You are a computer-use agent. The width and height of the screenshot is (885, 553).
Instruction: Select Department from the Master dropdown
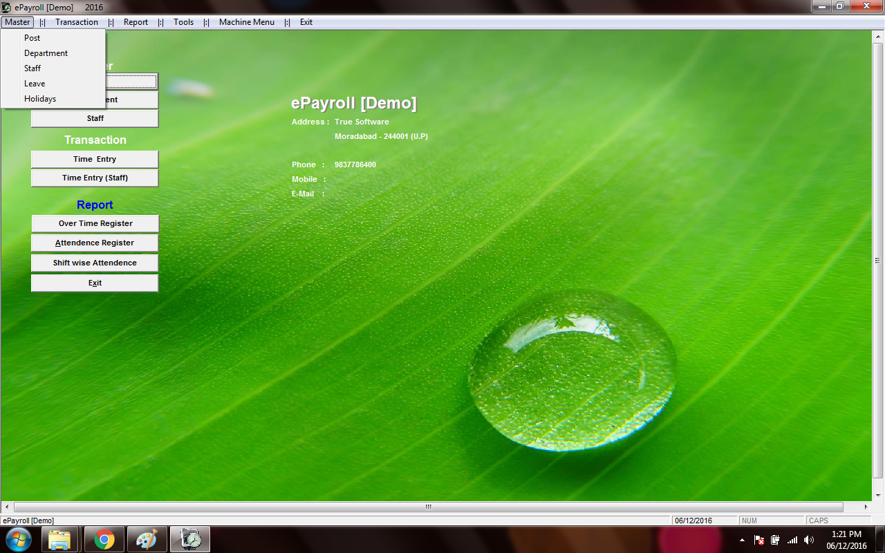pyautogui.click(x=53, y=53)
